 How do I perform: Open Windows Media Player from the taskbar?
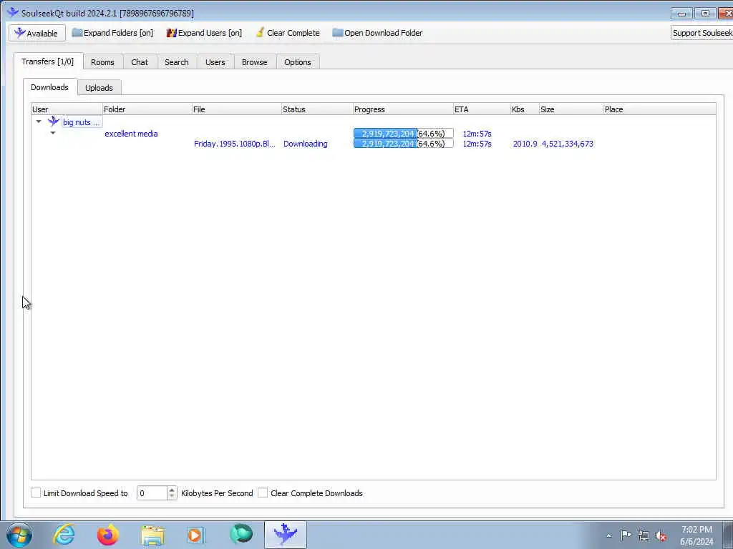point(196,535)
